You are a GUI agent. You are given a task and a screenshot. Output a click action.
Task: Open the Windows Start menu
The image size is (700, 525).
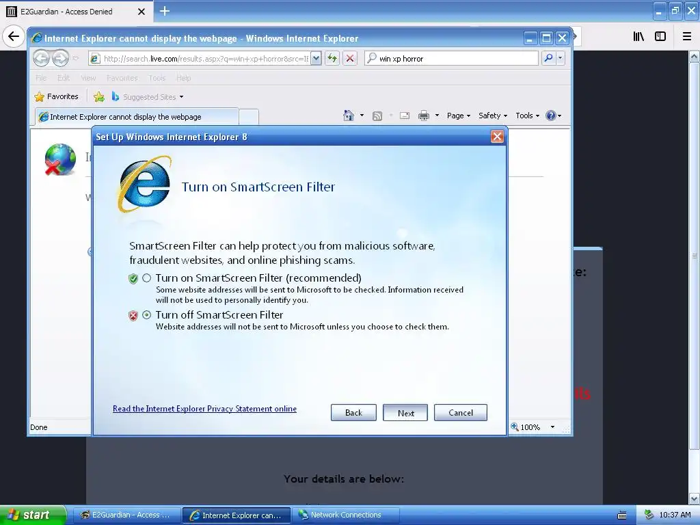32,515
